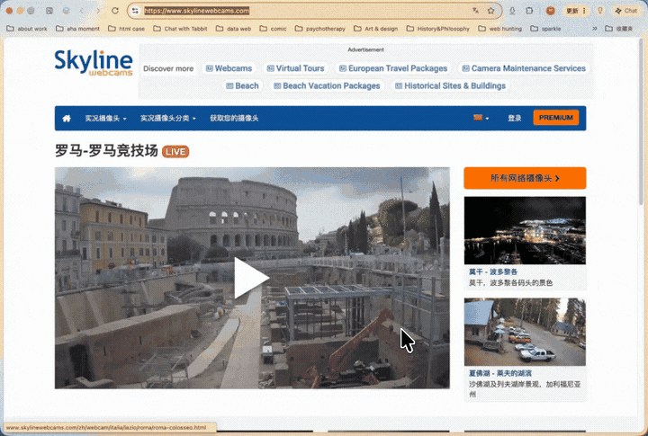This screenshot has height=436, width=648.
Task: Open the 'Chat with Tabbit' bookmark folder
Action: click(180, 29)
